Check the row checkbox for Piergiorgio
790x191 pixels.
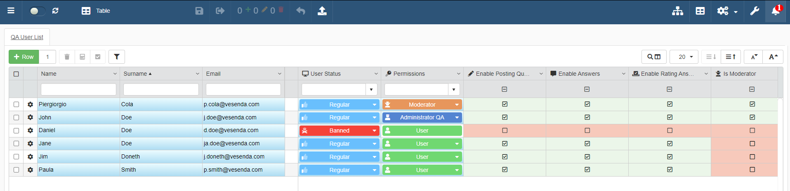click(17, 105)
